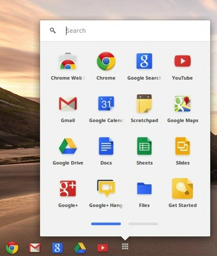Open Gmail from the shelf
Image resolution: width=217 pixels, height=256 pixels.
pos(35,247)
